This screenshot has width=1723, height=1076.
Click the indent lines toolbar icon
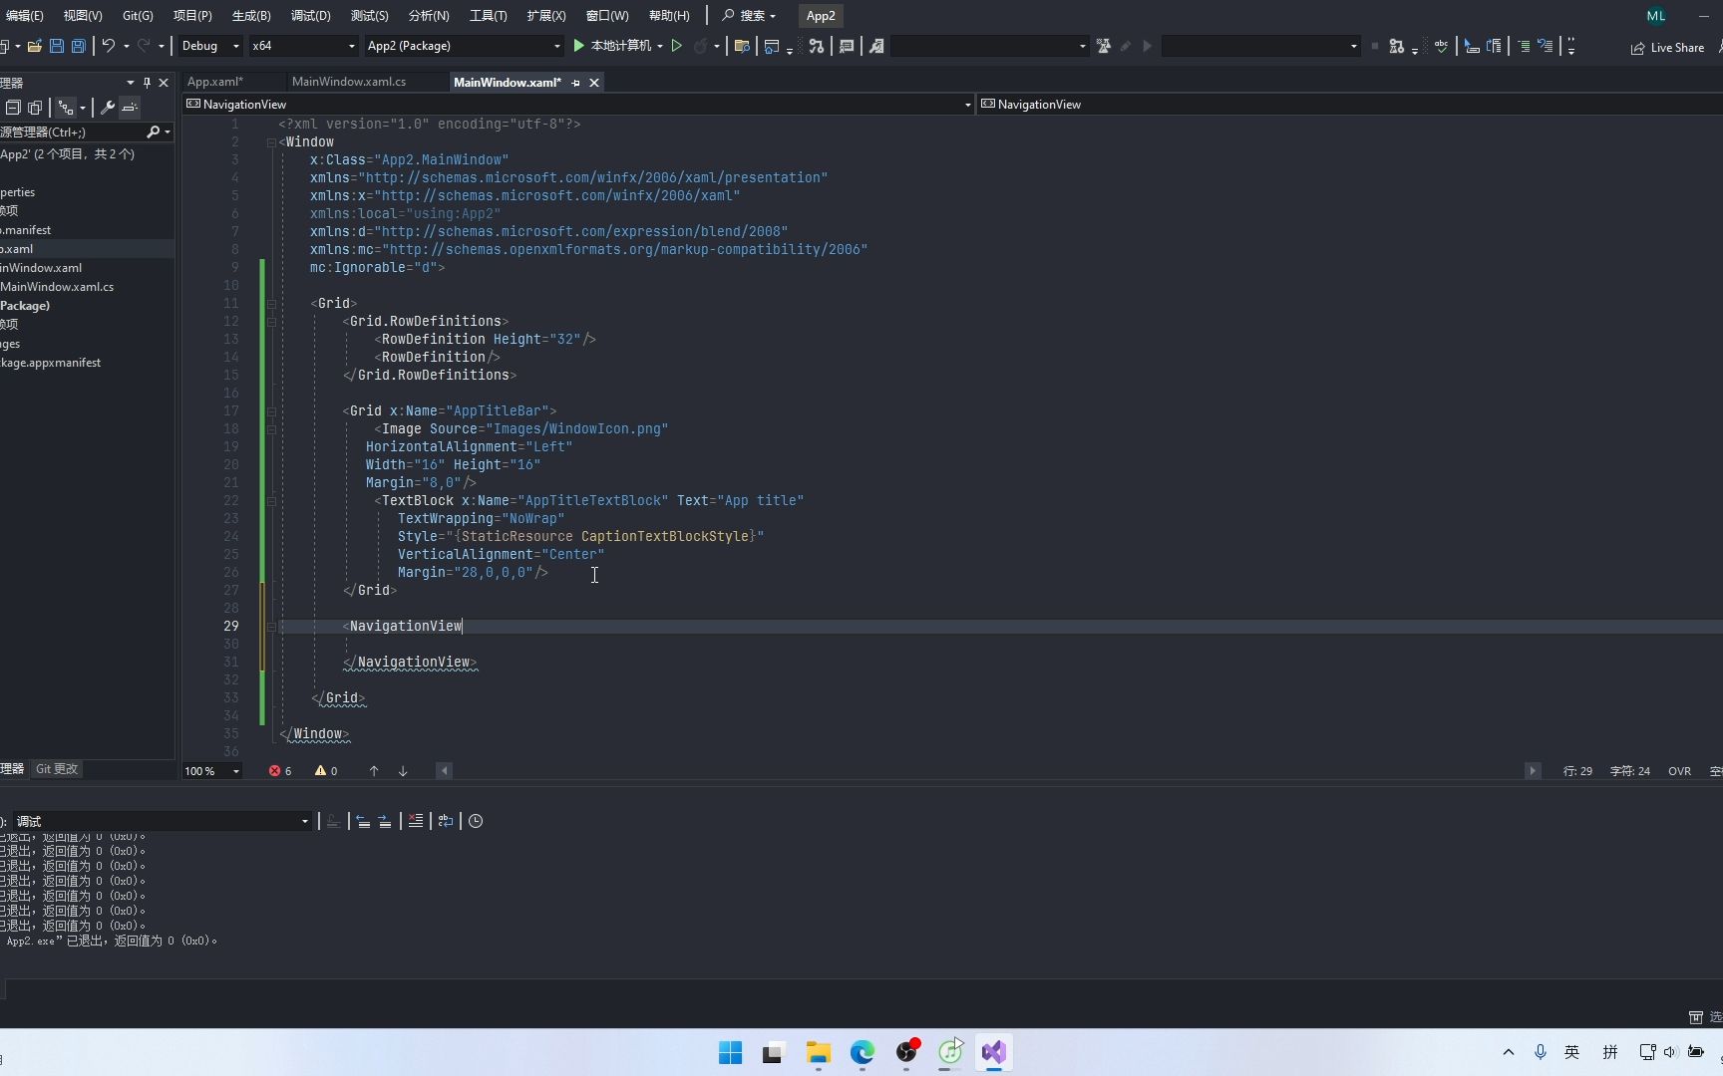tap(1524, 46)
